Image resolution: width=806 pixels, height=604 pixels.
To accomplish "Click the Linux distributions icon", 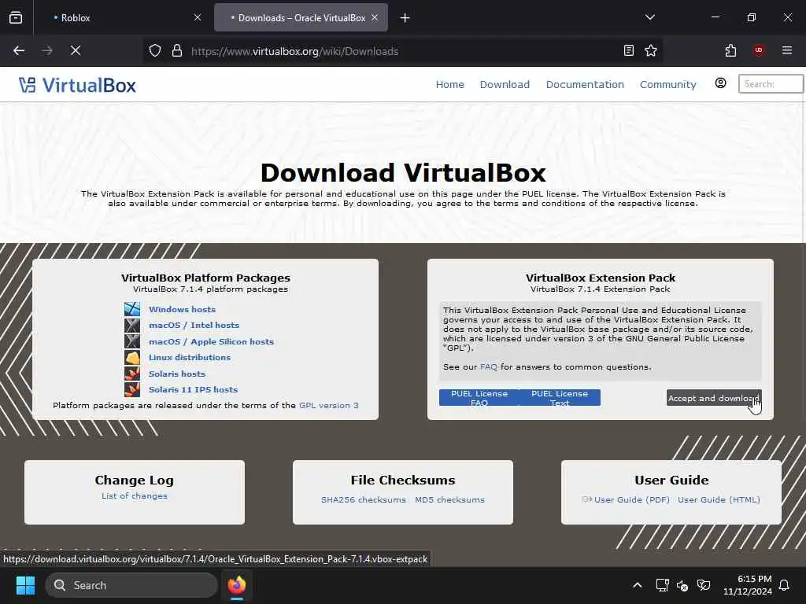I will (132, 358).
